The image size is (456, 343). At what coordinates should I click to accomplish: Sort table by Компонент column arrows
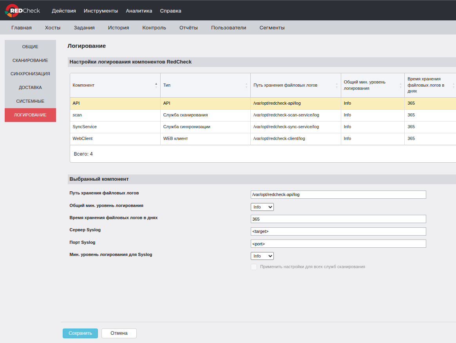pyautogui.click(x=156, y=85)
